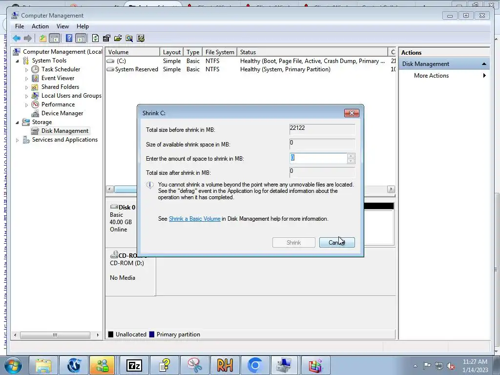This screenshot has width=500, height=375.
Task: Click the tree pane horizontal scrollbar thumb
Action: (55, 335)
